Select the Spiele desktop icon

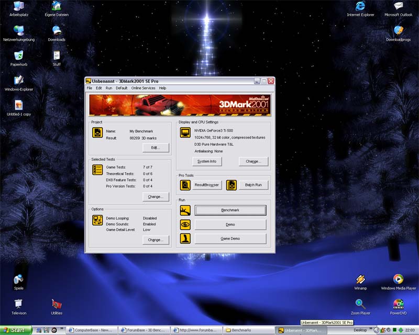(19, 282)
